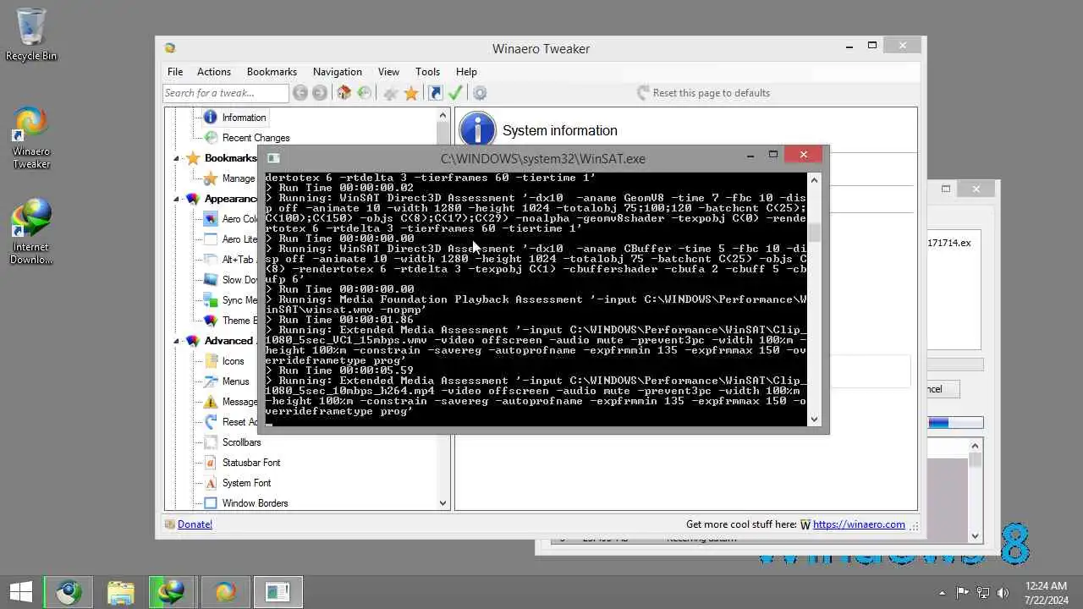Select the Aero Colors icon in the tree
1083x609 pixels.
pyautogui.click(x=210, y=219)
